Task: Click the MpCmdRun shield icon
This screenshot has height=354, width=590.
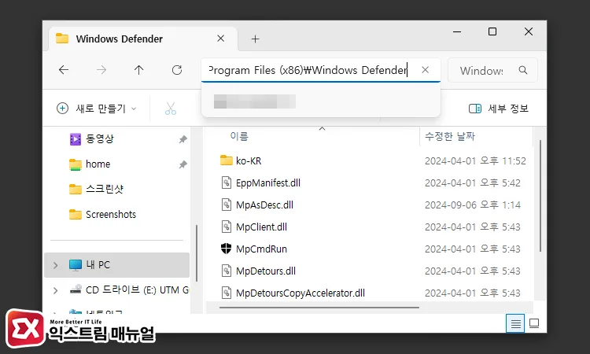Action: click(226, 249)
